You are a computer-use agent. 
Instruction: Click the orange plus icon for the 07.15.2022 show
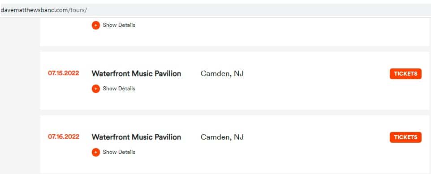[96, 89]
